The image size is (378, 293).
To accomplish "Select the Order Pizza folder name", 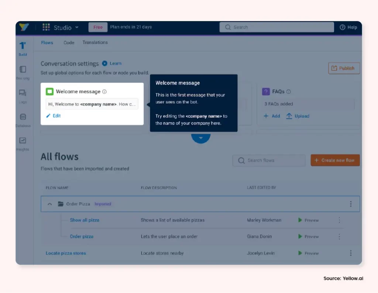I will point(78,204).
